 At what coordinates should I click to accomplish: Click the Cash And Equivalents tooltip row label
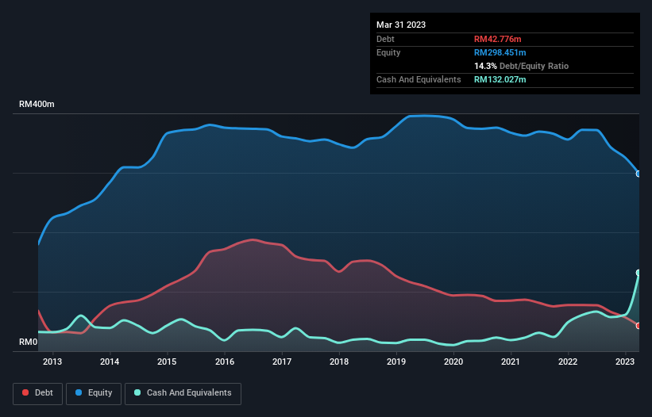[419, 79]
